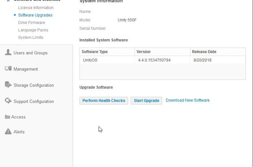
Task: Click the Upgrade Software heading
Action: (x=96, y=87)
